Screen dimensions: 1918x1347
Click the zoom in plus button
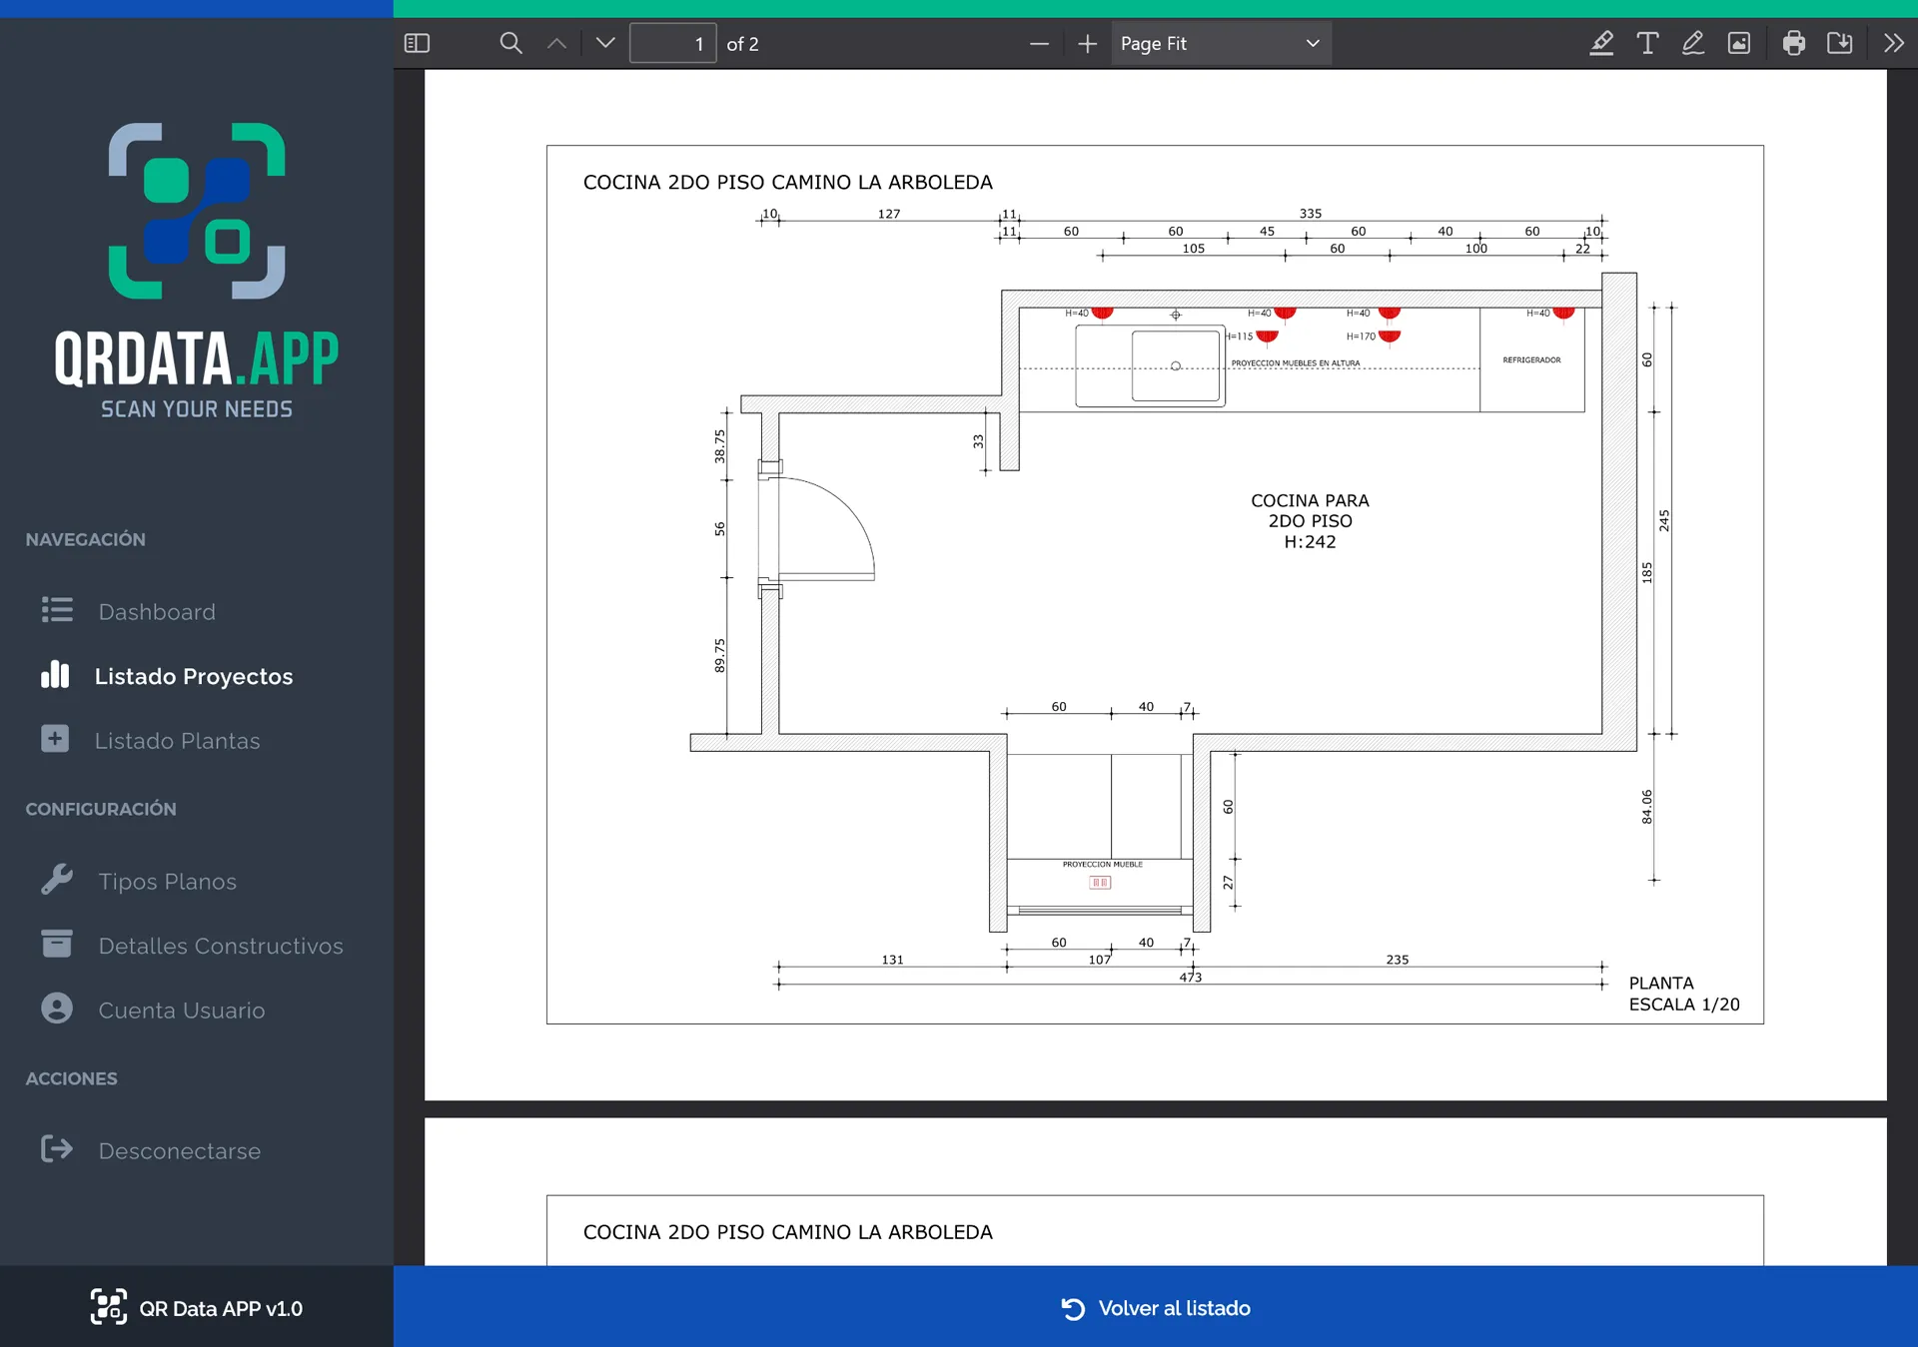[1087, 43]
